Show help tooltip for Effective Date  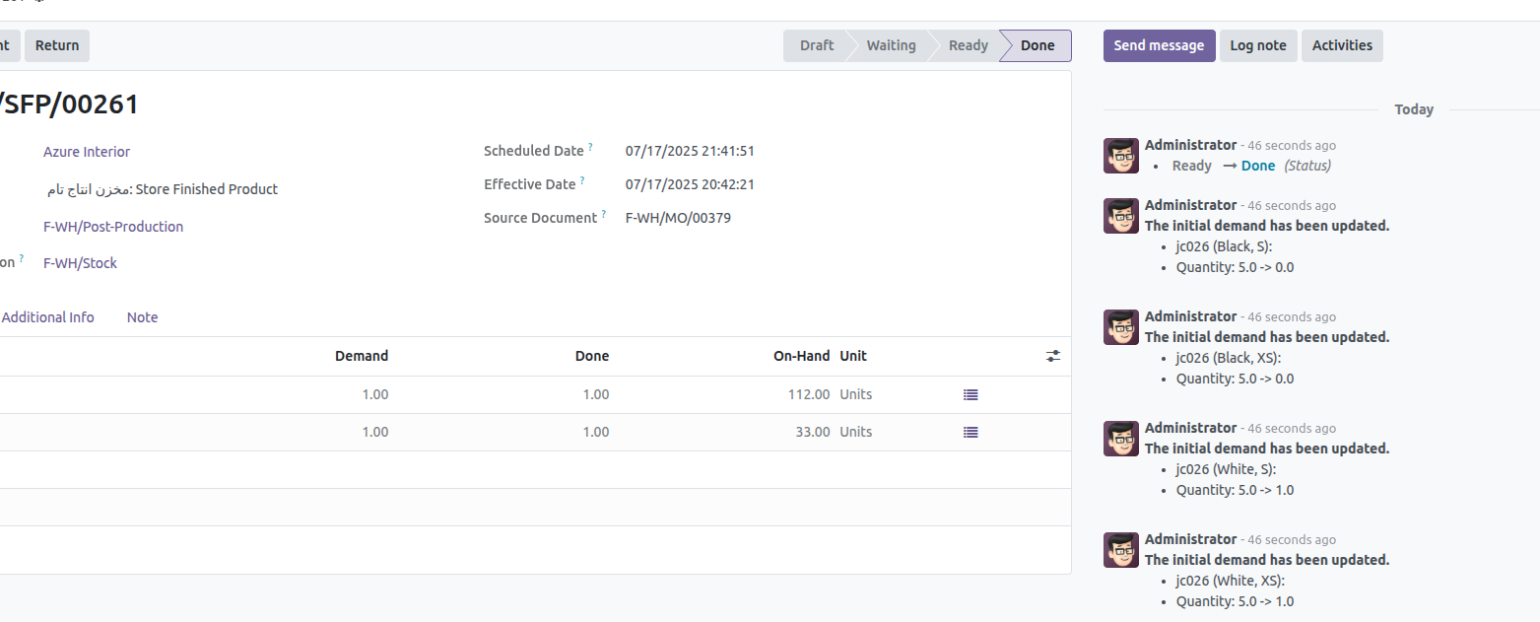tap(582, 180)
